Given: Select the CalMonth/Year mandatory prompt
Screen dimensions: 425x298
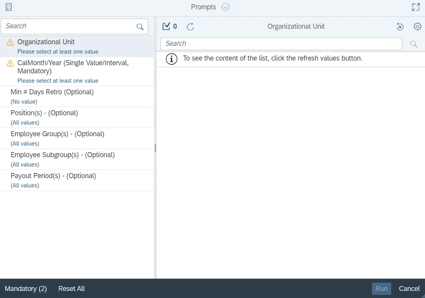Looking at the screenshot, I should [73, 67].
